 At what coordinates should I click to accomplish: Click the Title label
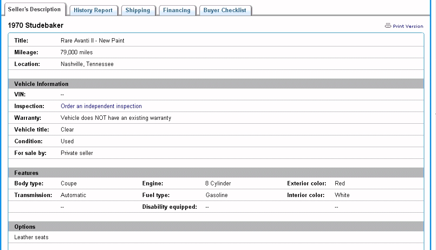coord(21,41)
